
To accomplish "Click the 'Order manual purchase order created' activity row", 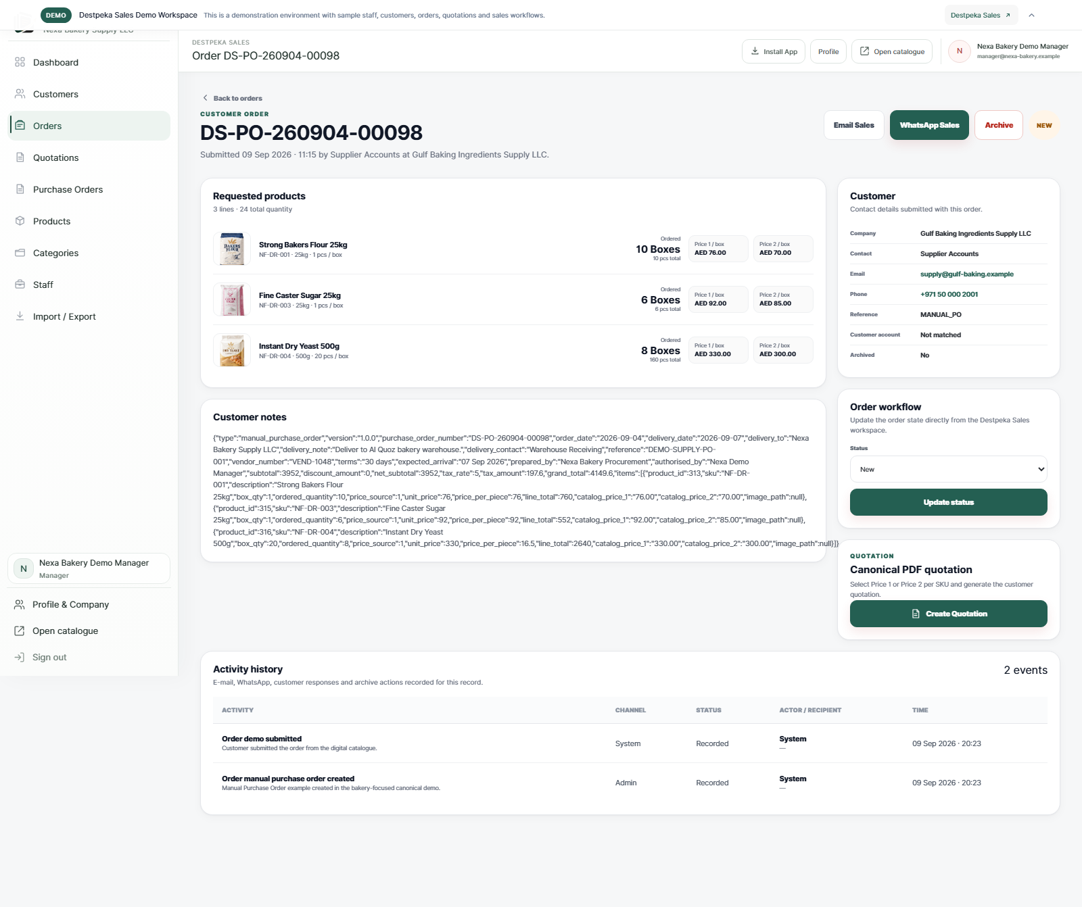I will (630, 783).
